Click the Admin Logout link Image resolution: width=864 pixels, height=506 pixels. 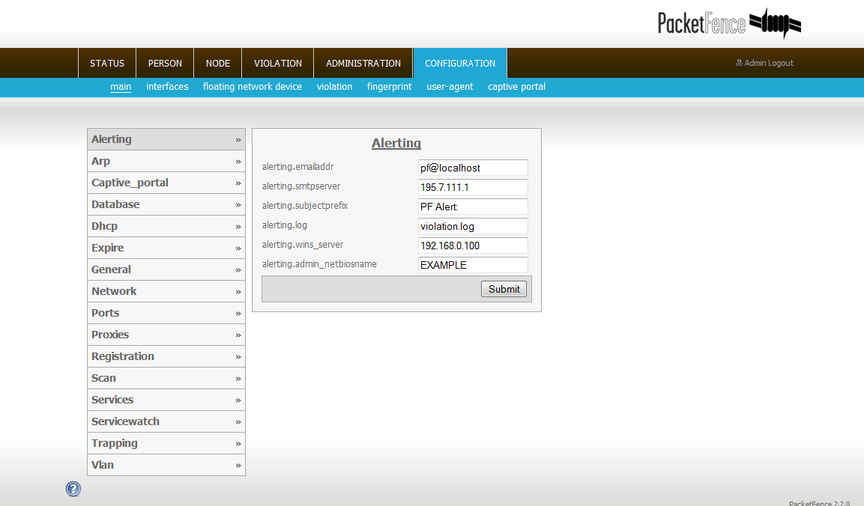pos(764,63)
